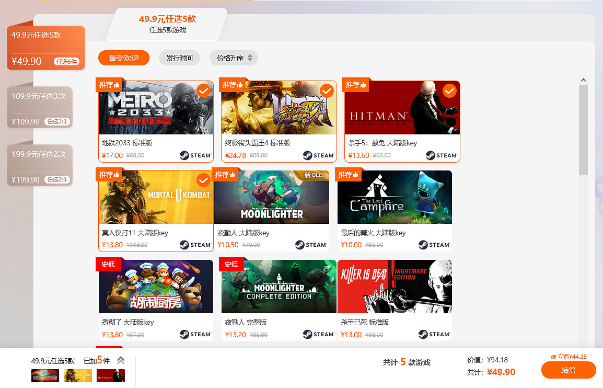Click Steam logo on Killer is Dead card

tap(434, 334)
